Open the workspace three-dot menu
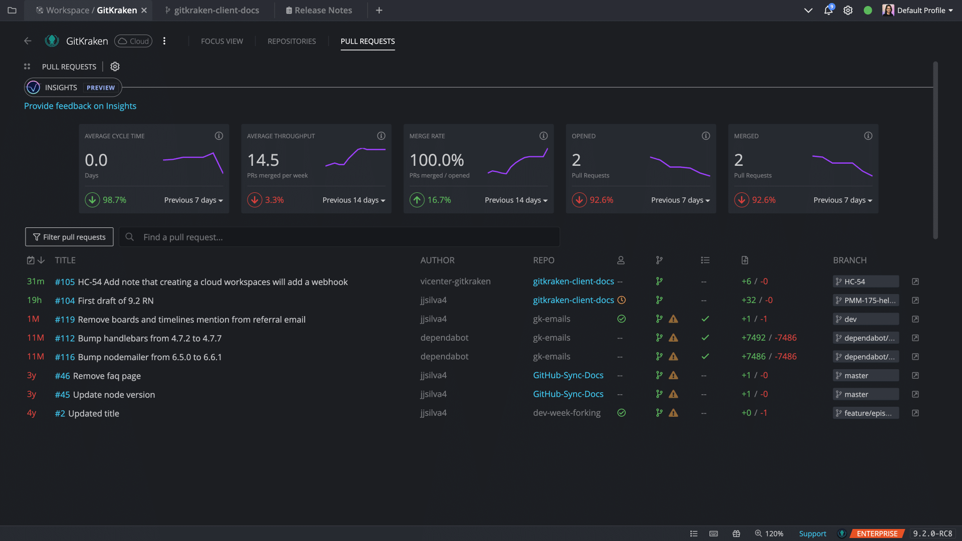This screenshot has height=541, width=962. click(164, 41)
